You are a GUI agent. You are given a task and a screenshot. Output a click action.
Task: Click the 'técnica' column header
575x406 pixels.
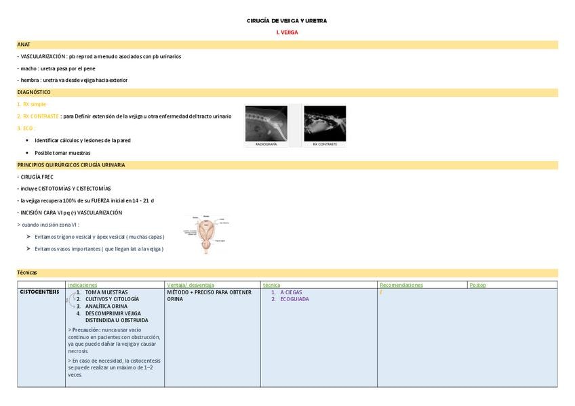point(271,285)
